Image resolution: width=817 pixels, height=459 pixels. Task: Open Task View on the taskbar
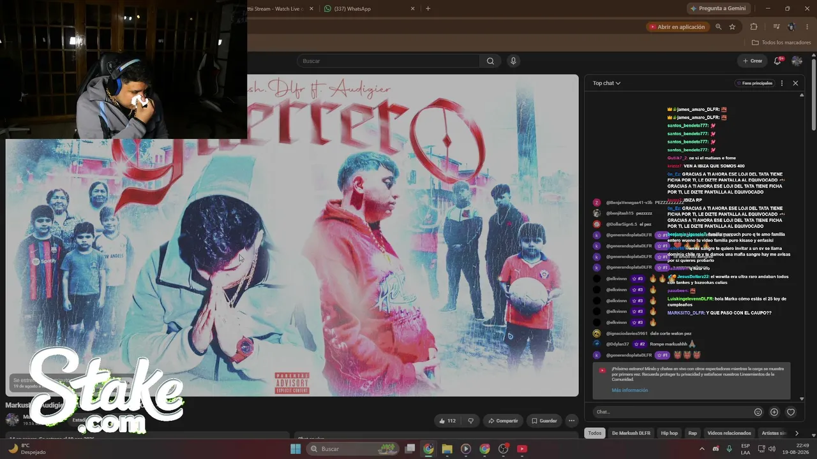(410, 449)
